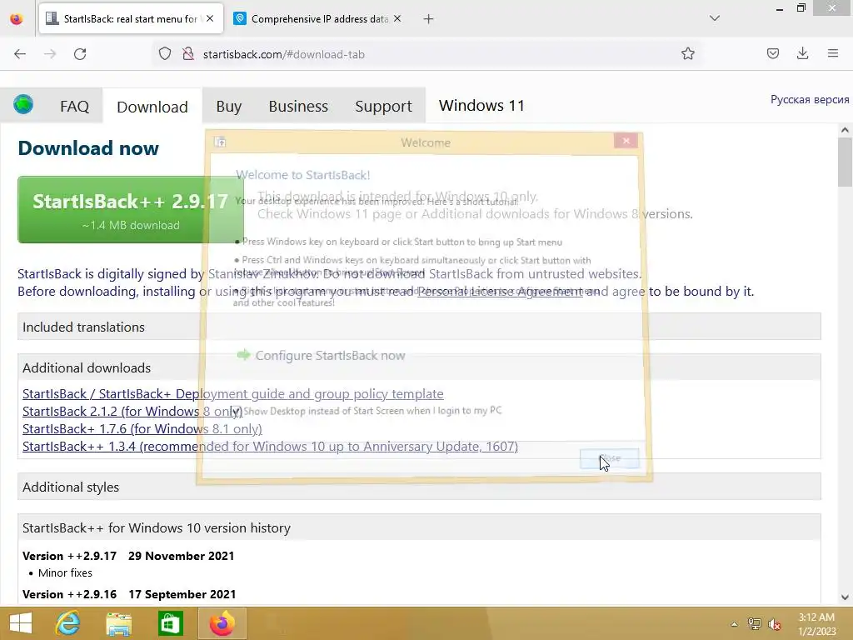853x640 pixels.
Task: Click the Download now heading
Action: (88, 148)
